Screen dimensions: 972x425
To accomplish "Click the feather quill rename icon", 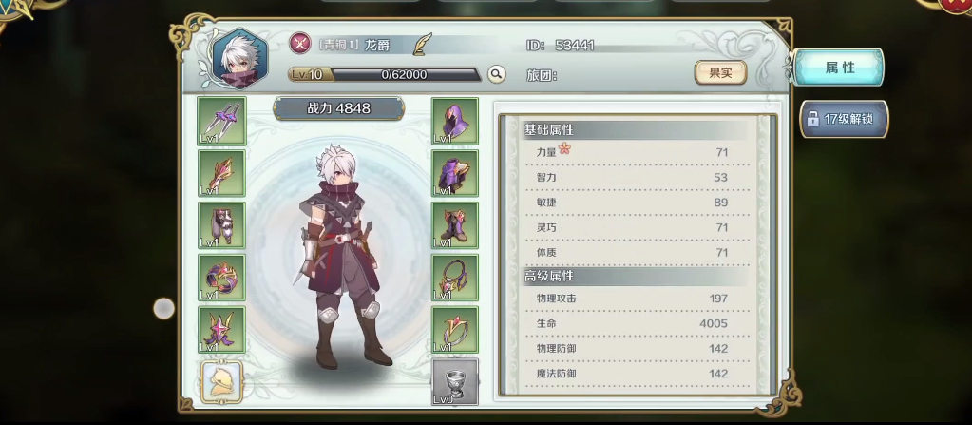I will (423, 45).
